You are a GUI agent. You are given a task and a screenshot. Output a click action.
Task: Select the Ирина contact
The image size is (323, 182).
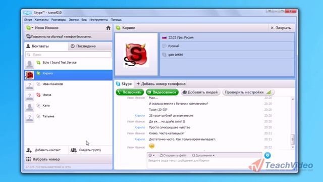tap(69, 97)
